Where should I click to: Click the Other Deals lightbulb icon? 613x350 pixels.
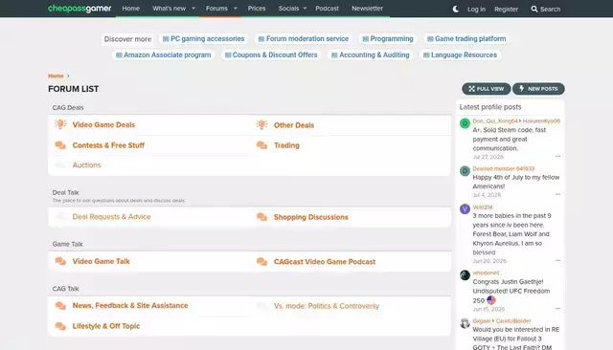coord(261,125)
